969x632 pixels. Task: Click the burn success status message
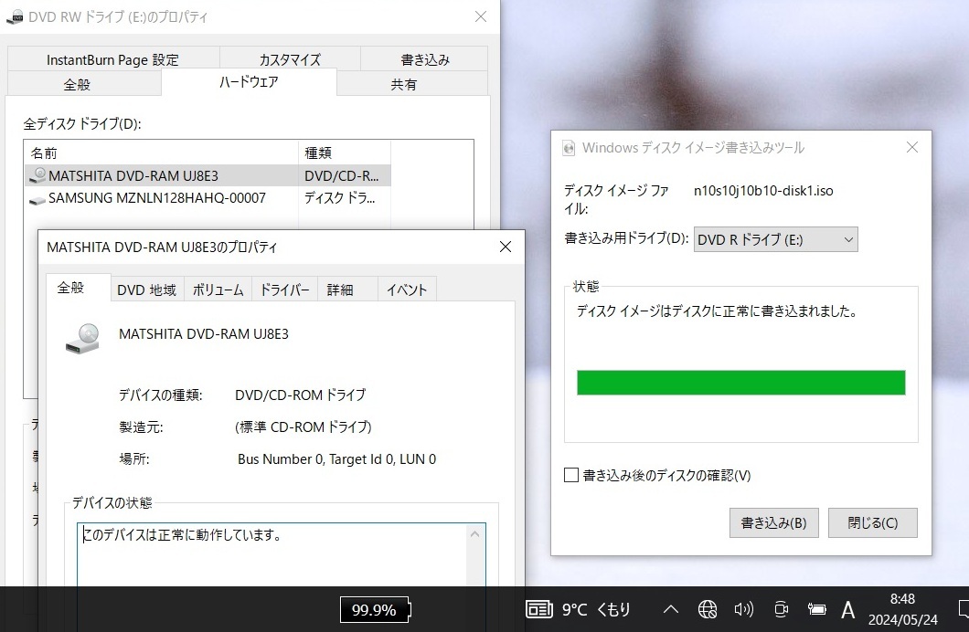[718, 311]
